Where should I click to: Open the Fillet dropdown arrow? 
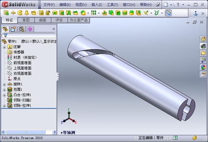tap(88, 13)
